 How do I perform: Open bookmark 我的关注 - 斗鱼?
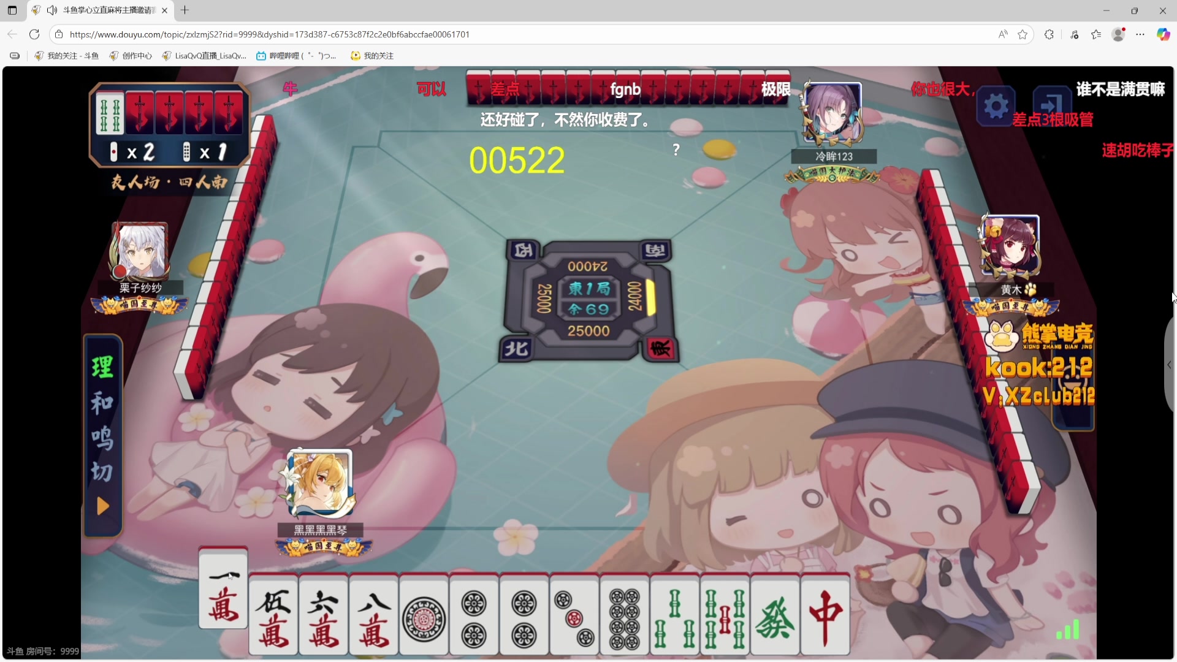(x=67, y=56)
